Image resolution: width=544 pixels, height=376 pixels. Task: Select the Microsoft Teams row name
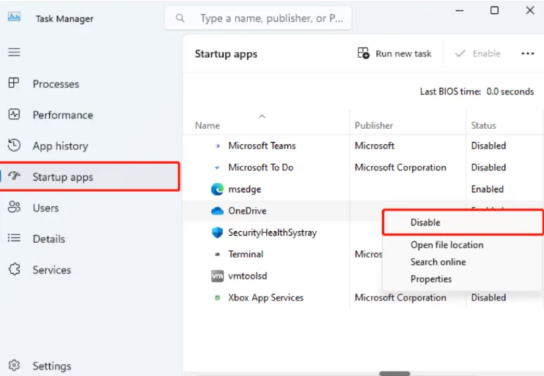(x=262, y=146)
